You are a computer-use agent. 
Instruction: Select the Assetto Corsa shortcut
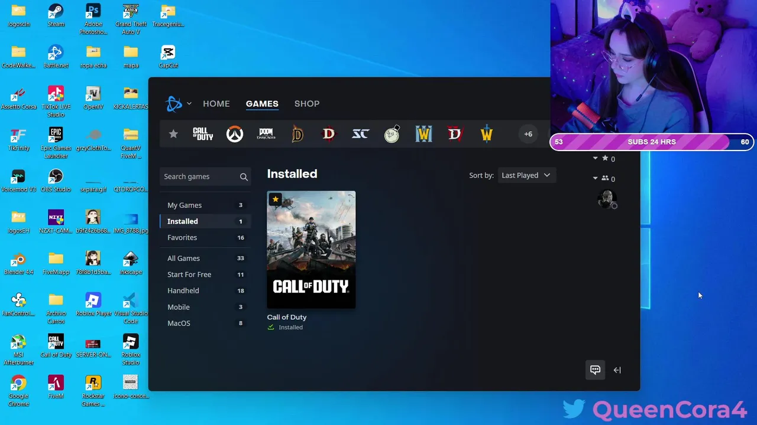(18, 98)
